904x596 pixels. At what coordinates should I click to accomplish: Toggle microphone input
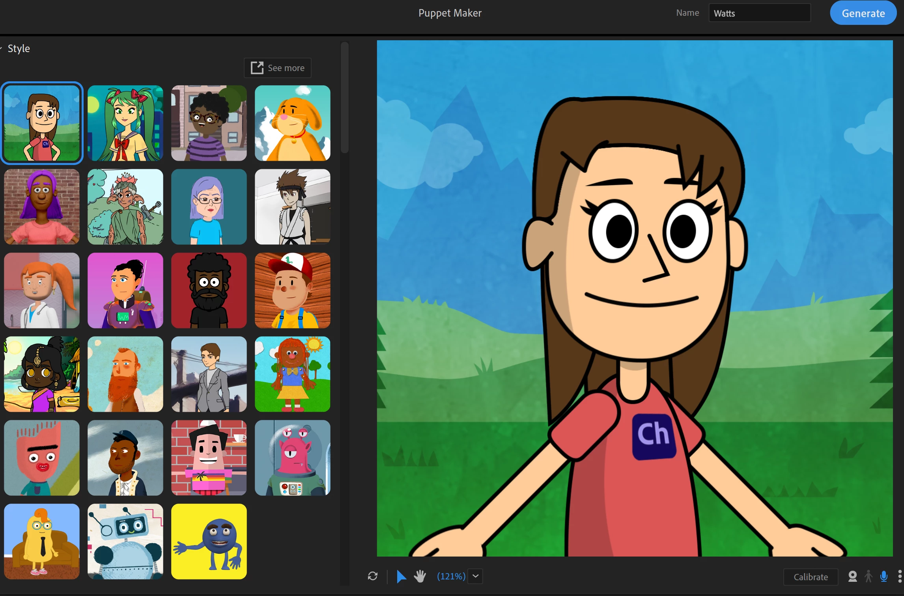[884, 577]
